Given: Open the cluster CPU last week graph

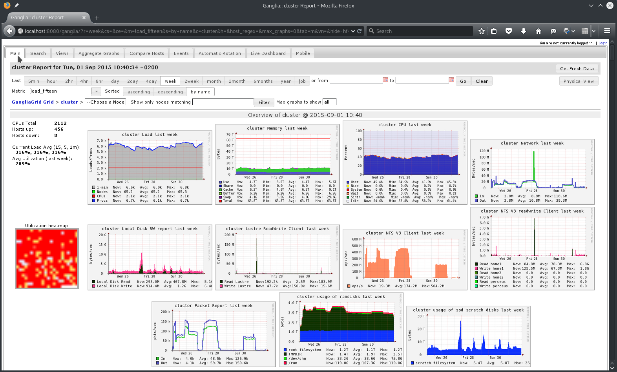Looking at the screenshot, I should coord(405,162).
